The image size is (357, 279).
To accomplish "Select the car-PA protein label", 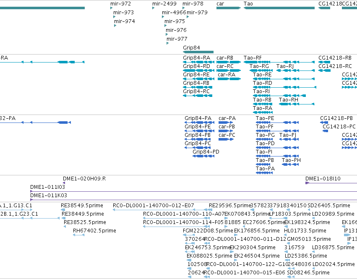I will (x=227, y=118).
